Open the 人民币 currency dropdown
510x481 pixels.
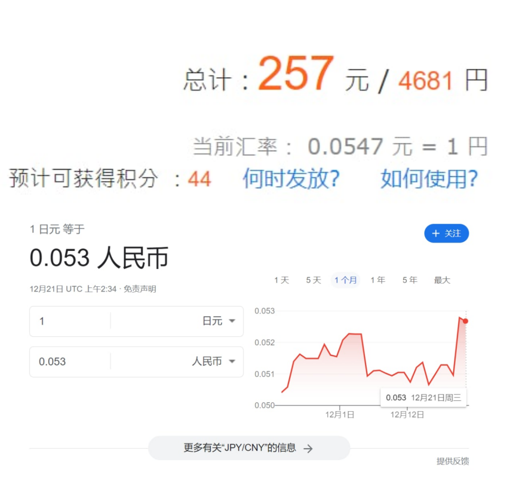click(213, 361)
